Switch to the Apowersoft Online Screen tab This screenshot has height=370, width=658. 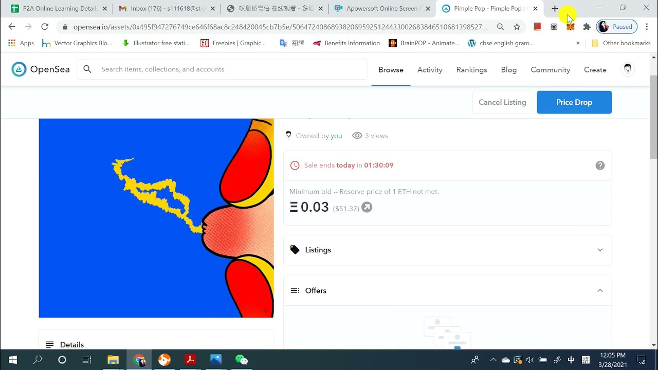pos(381,9)
